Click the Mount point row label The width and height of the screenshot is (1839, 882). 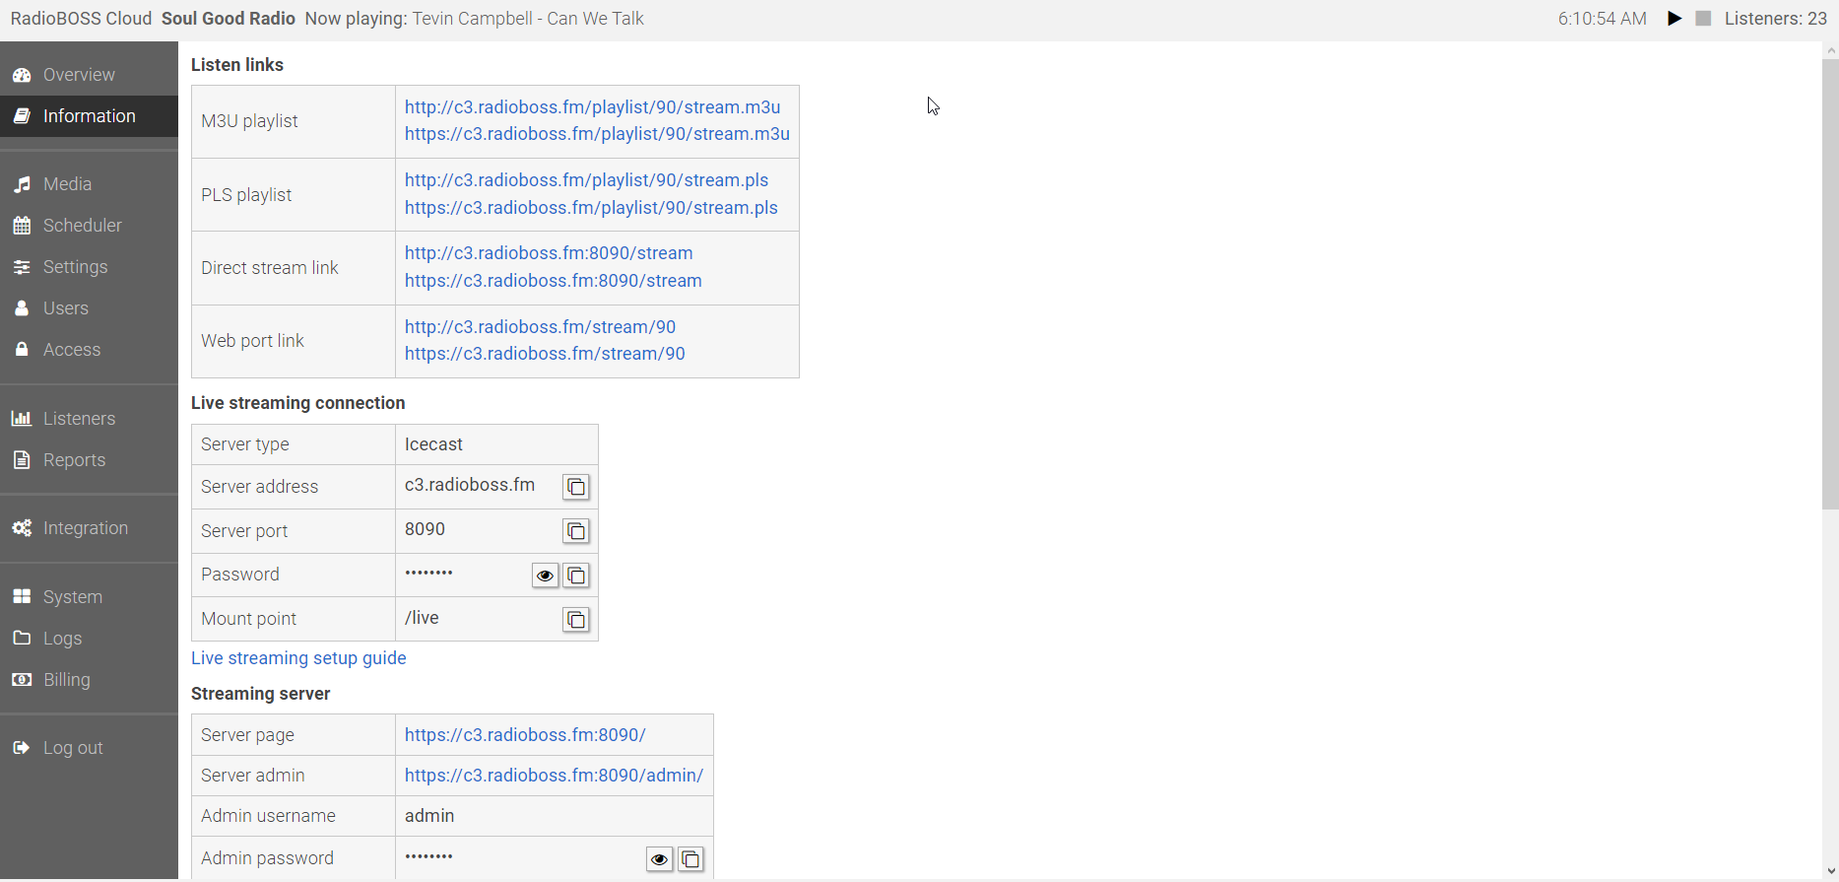[x=249, y=619]
